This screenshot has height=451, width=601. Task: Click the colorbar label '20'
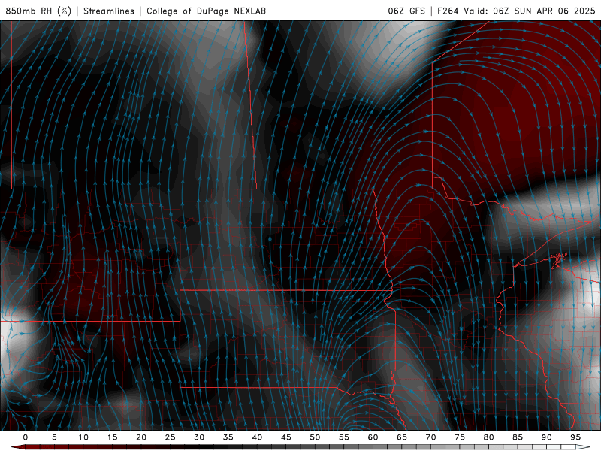pos(141,437)
